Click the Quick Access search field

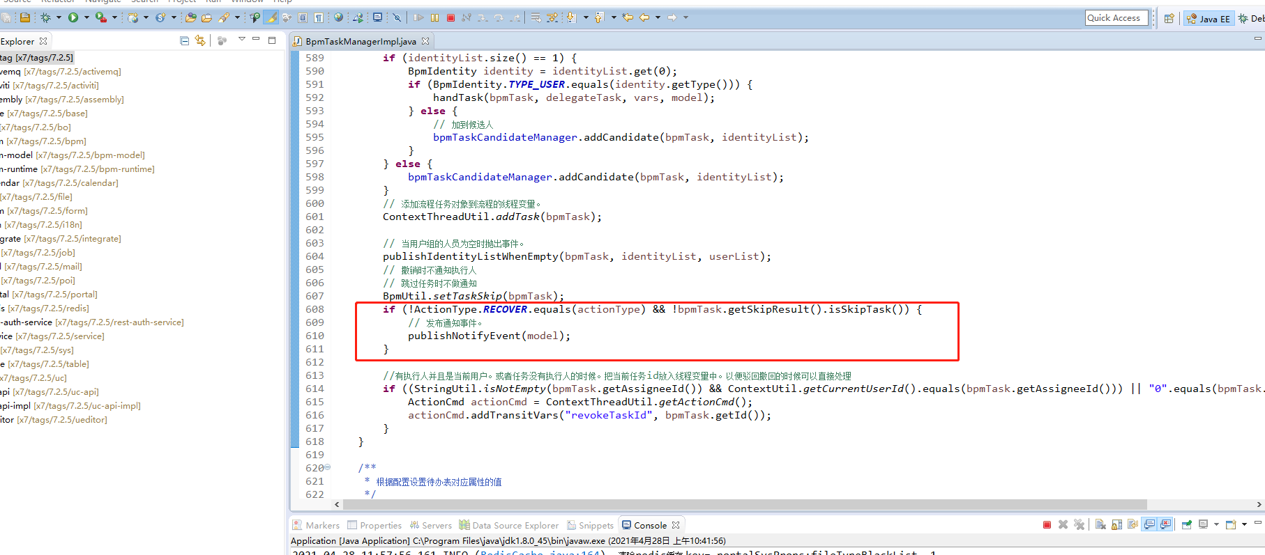pyautogui.click(x=1116, y=18)
